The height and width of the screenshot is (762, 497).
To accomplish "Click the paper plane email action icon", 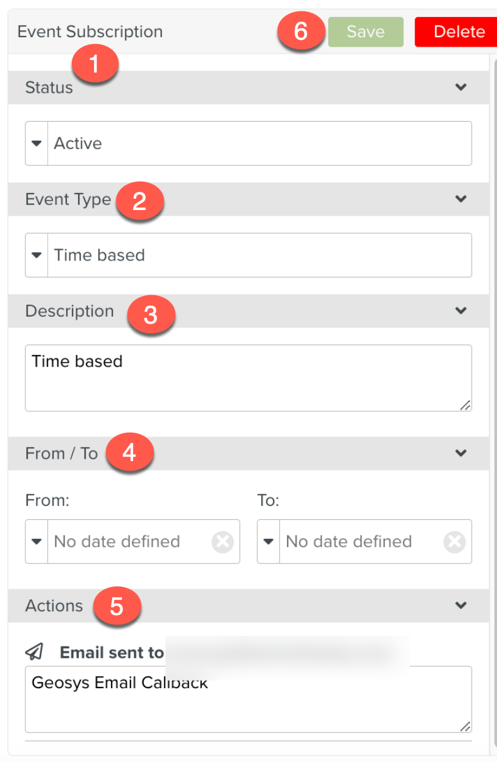I will 35,652.
